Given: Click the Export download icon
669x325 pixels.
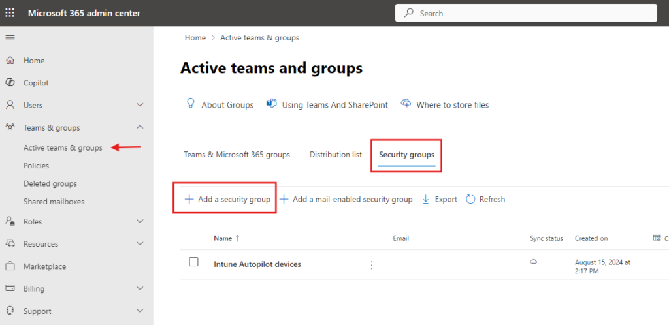Looking at the screenshot, I should pos(426,199).
